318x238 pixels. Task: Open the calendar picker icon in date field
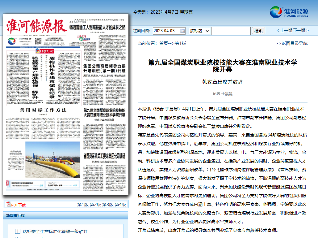pyautogui.click(x=182, y=31)
